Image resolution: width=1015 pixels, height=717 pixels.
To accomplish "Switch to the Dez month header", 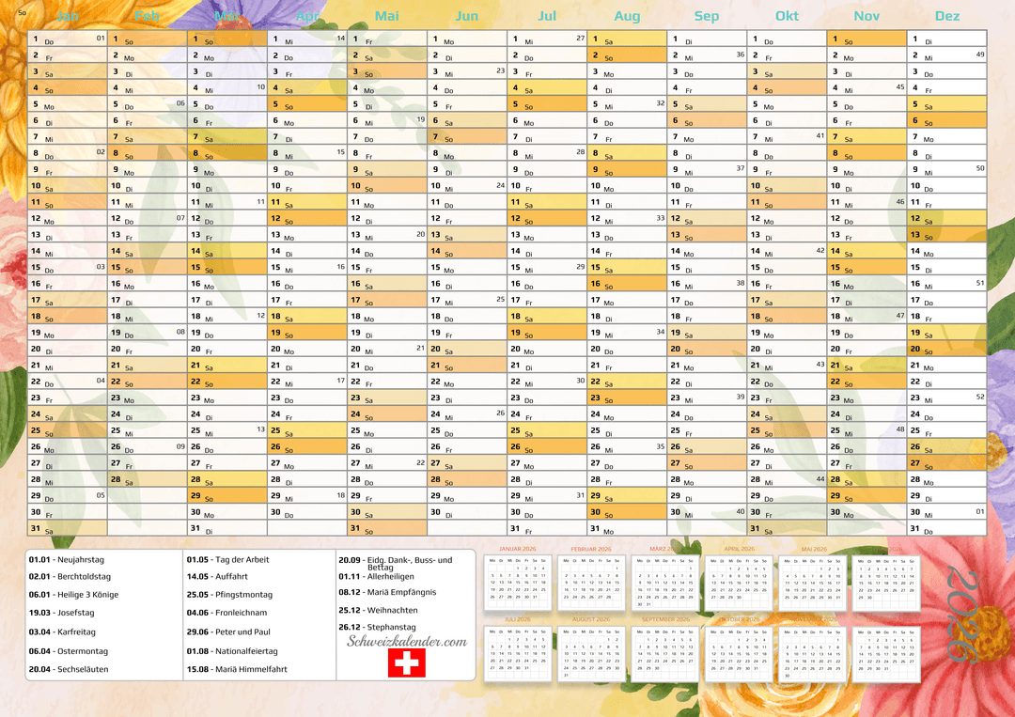I will click(x=947, y=16).
